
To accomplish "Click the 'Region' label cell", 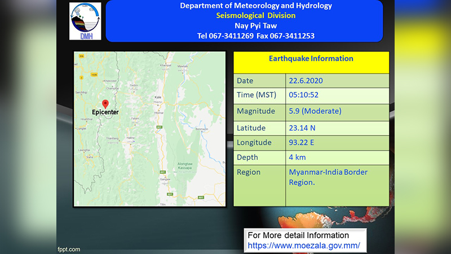I will (259, 186).
